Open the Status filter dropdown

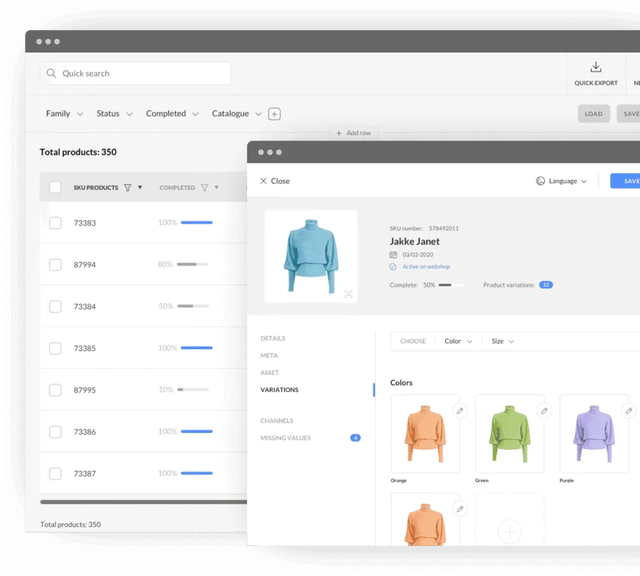115,114
